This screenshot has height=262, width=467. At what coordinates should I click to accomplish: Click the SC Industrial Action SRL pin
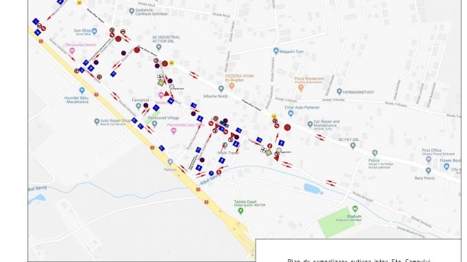click(158, 47)
